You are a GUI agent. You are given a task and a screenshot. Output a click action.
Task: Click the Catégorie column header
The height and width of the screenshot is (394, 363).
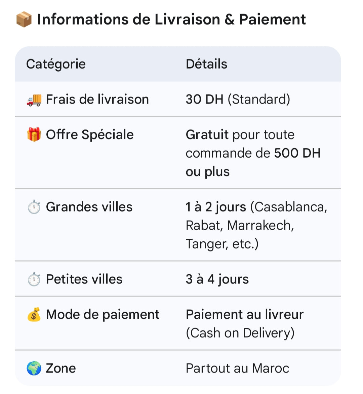coord(56,64)
